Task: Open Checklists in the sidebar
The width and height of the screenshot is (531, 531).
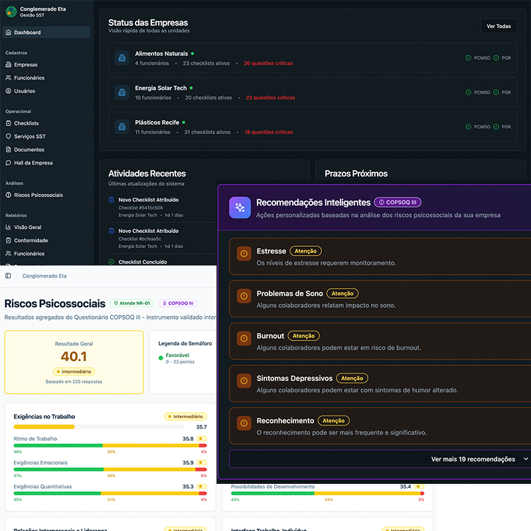Action: (27, 123)
